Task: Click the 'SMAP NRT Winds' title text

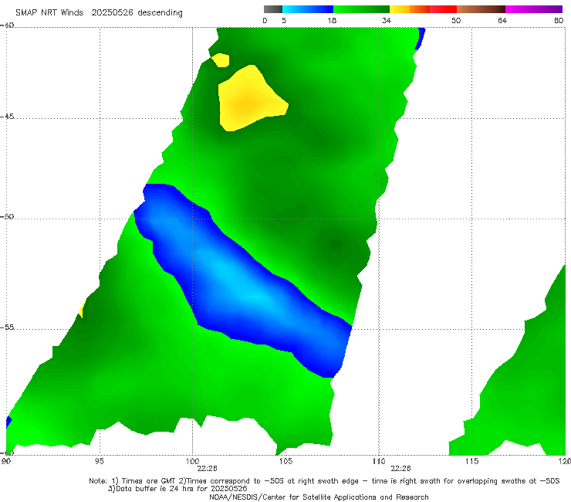Action: [x=49, y=13]
